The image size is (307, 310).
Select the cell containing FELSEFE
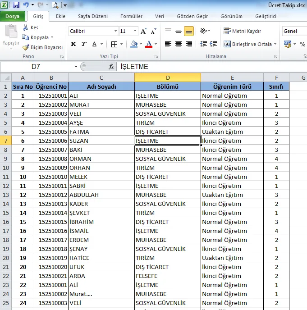pos(168,276)
